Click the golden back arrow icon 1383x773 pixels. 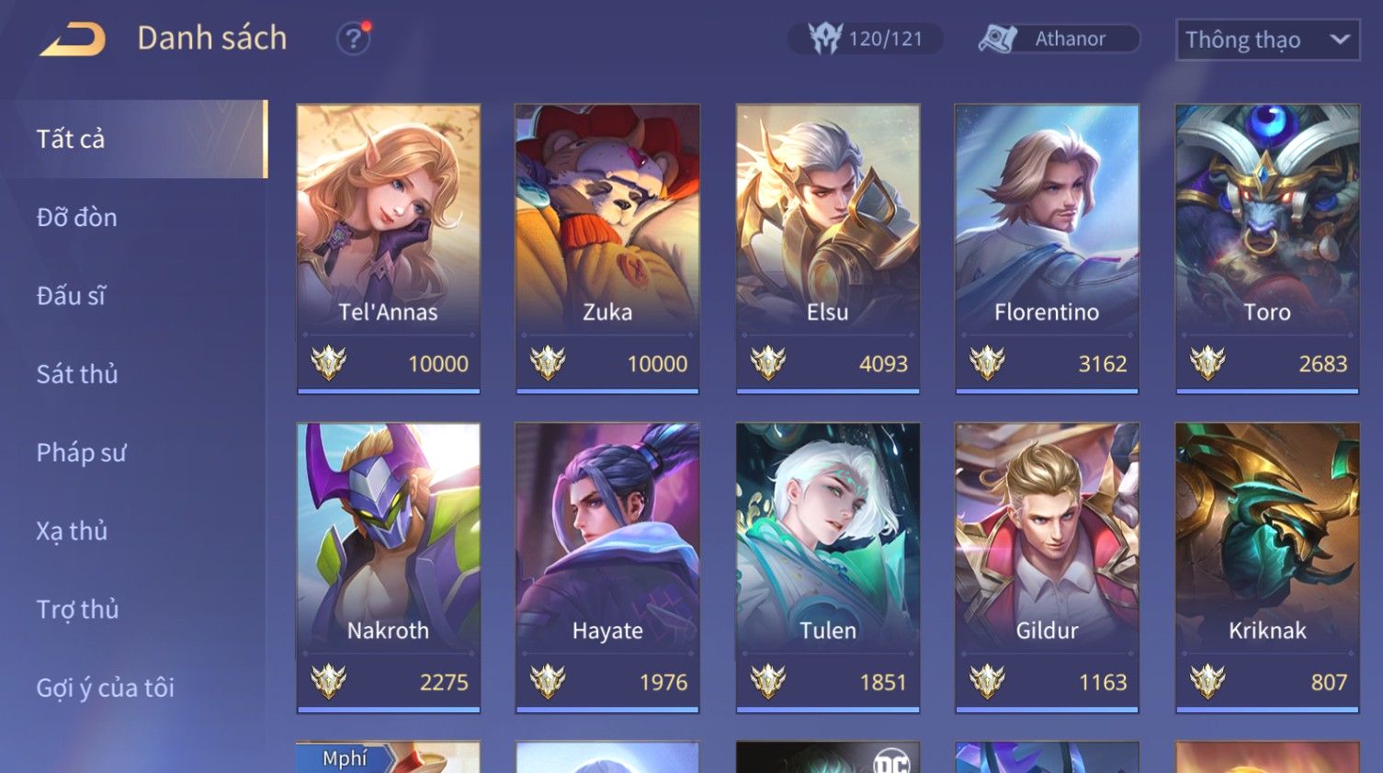tap(73, 40)
